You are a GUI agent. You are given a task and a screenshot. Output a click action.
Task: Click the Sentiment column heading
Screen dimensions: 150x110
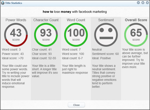point(106,20)
